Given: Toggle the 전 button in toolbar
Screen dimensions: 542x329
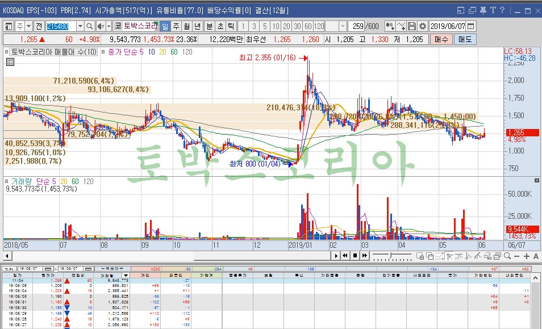Looking at the screenshot, I should tap(39, 26).
